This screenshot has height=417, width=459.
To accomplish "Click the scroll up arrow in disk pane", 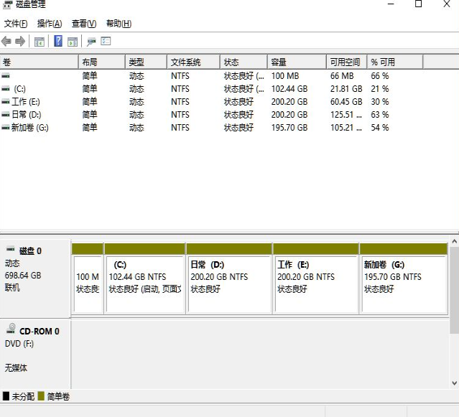I will pos(454,243).
